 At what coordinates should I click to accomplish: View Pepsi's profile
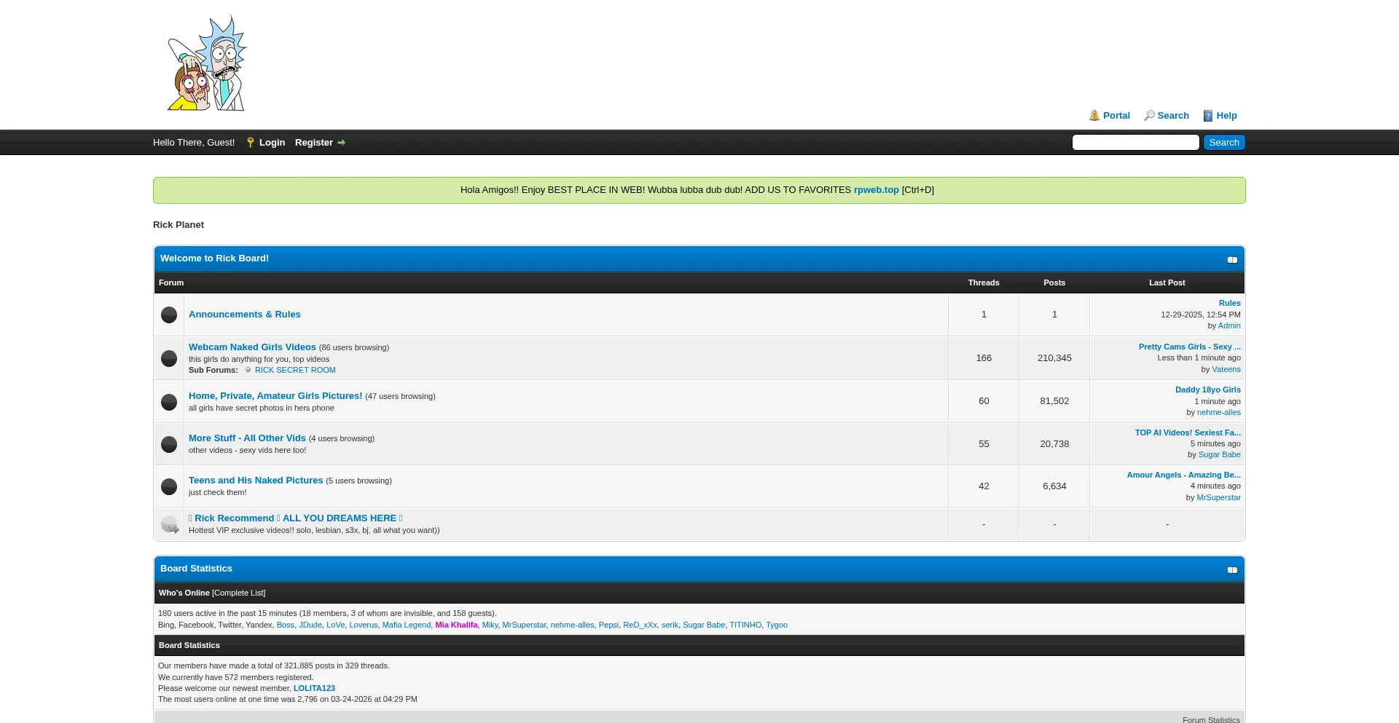[608, 625]
